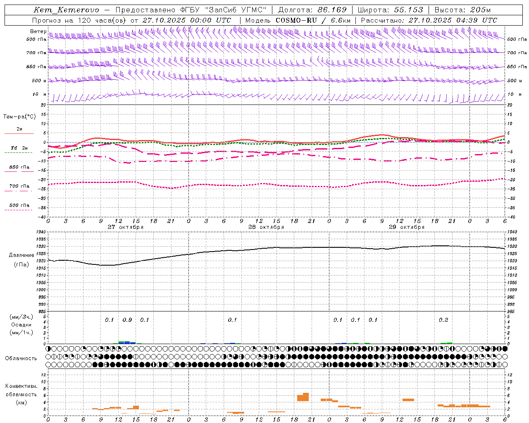Click the 500 гПа dotted legend line
Screen dimensions: 529x423
18,210
